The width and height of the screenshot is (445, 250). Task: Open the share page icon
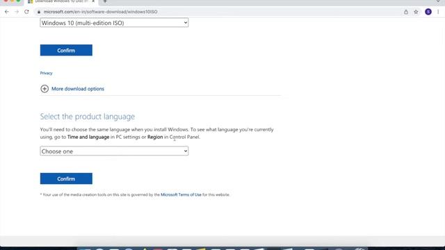pyautogui.click(x=406, y=12)
